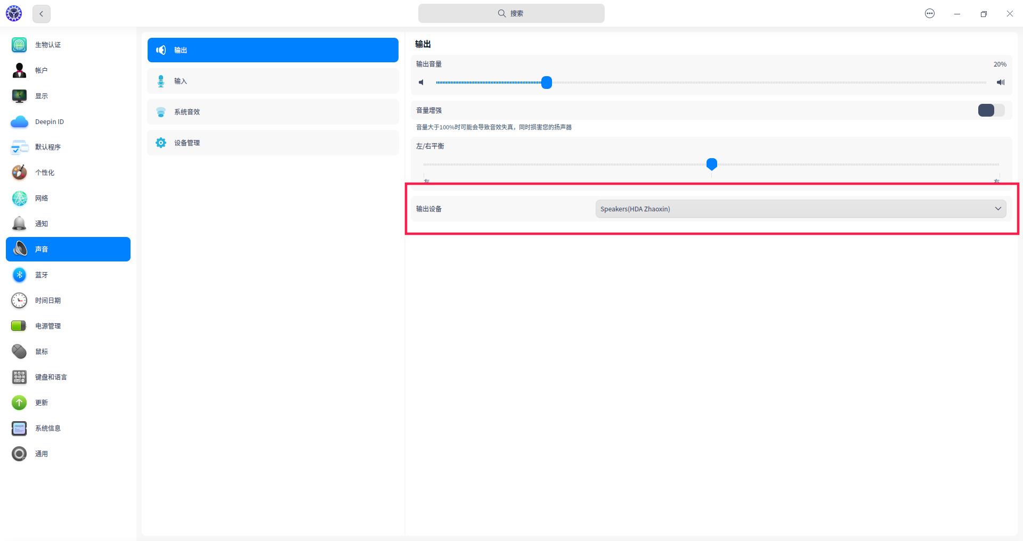The height and width of the screenshot is (541, 1023).
Task: Click the back navigation button
Action: (x=42, y=14)
